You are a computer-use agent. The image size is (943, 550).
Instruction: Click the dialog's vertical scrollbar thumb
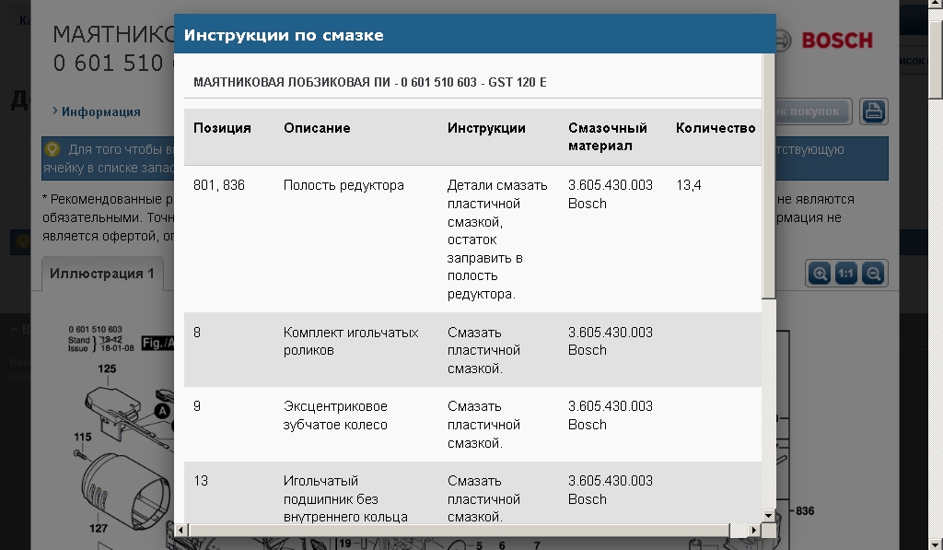click(x=768, y=176)
